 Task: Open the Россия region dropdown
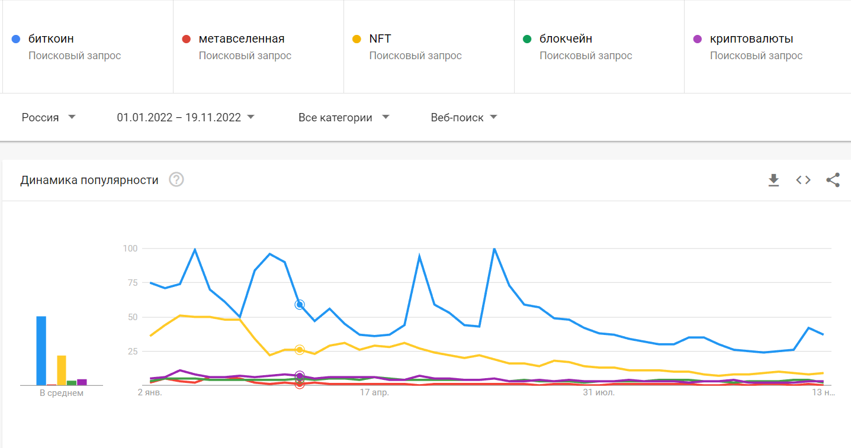[49, 117]
